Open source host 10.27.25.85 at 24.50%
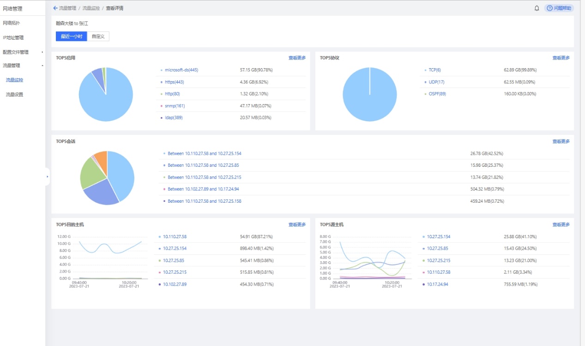 pos(438,248)
